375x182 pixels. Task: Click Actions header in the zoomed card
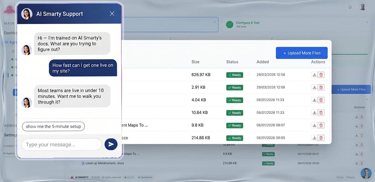318,62
